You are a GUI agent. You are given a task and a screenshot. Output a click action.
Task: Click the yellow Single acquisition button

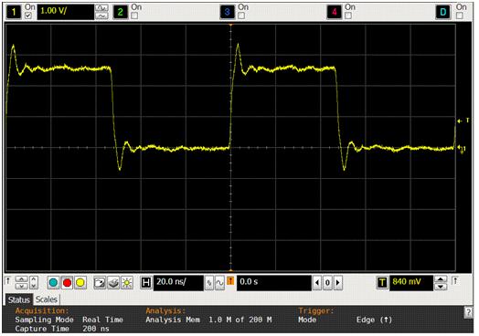pos(80,283)
